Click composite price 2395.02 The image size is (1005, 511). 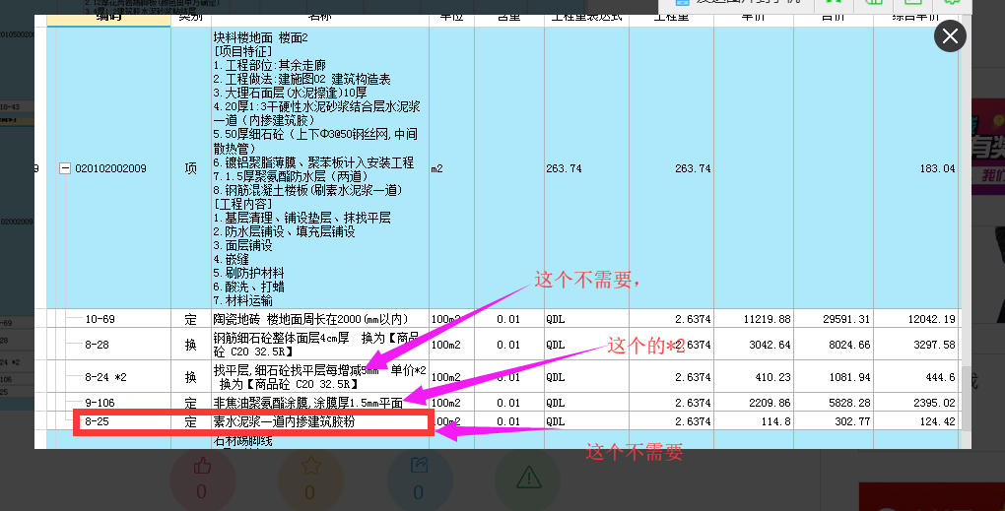point(934,403)
